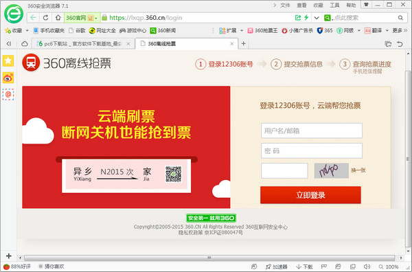Expand the 收藏 dropdown arrow
The width and height of the screenshot is (412, 272).
(x=27, y=30)
